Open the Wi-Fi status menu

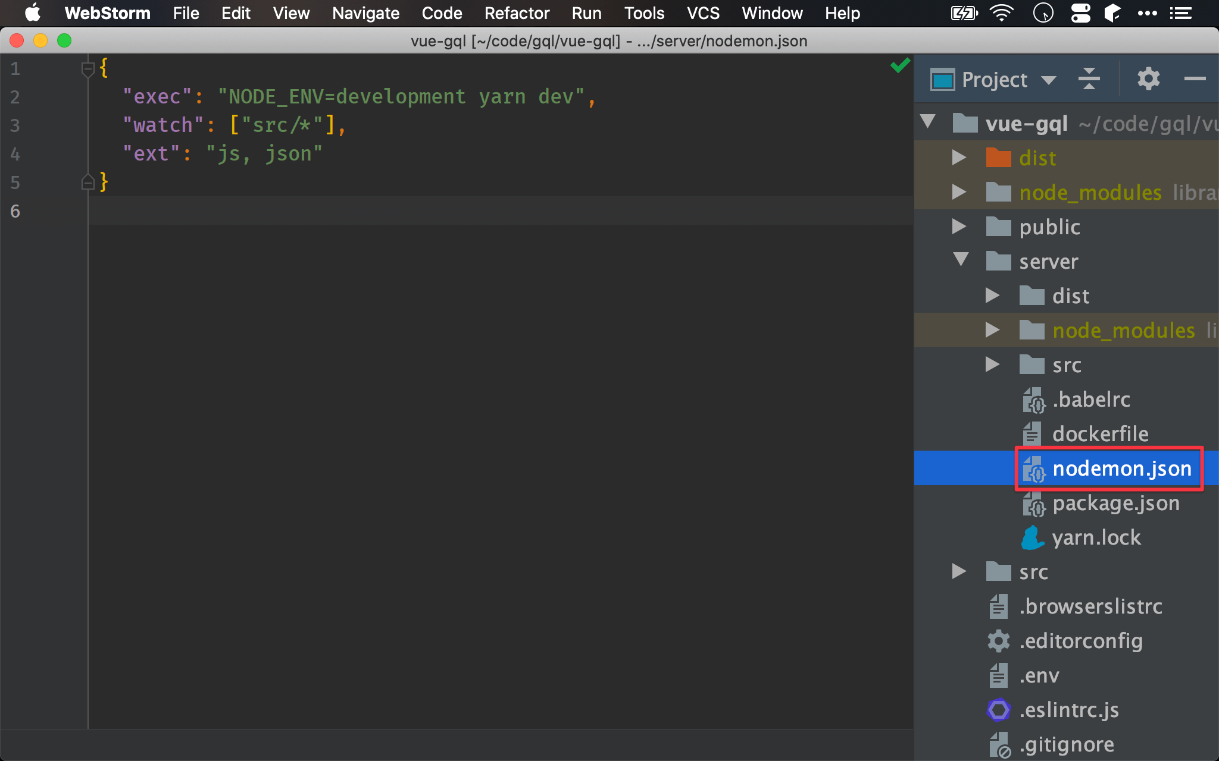[x=1002, y=12]
